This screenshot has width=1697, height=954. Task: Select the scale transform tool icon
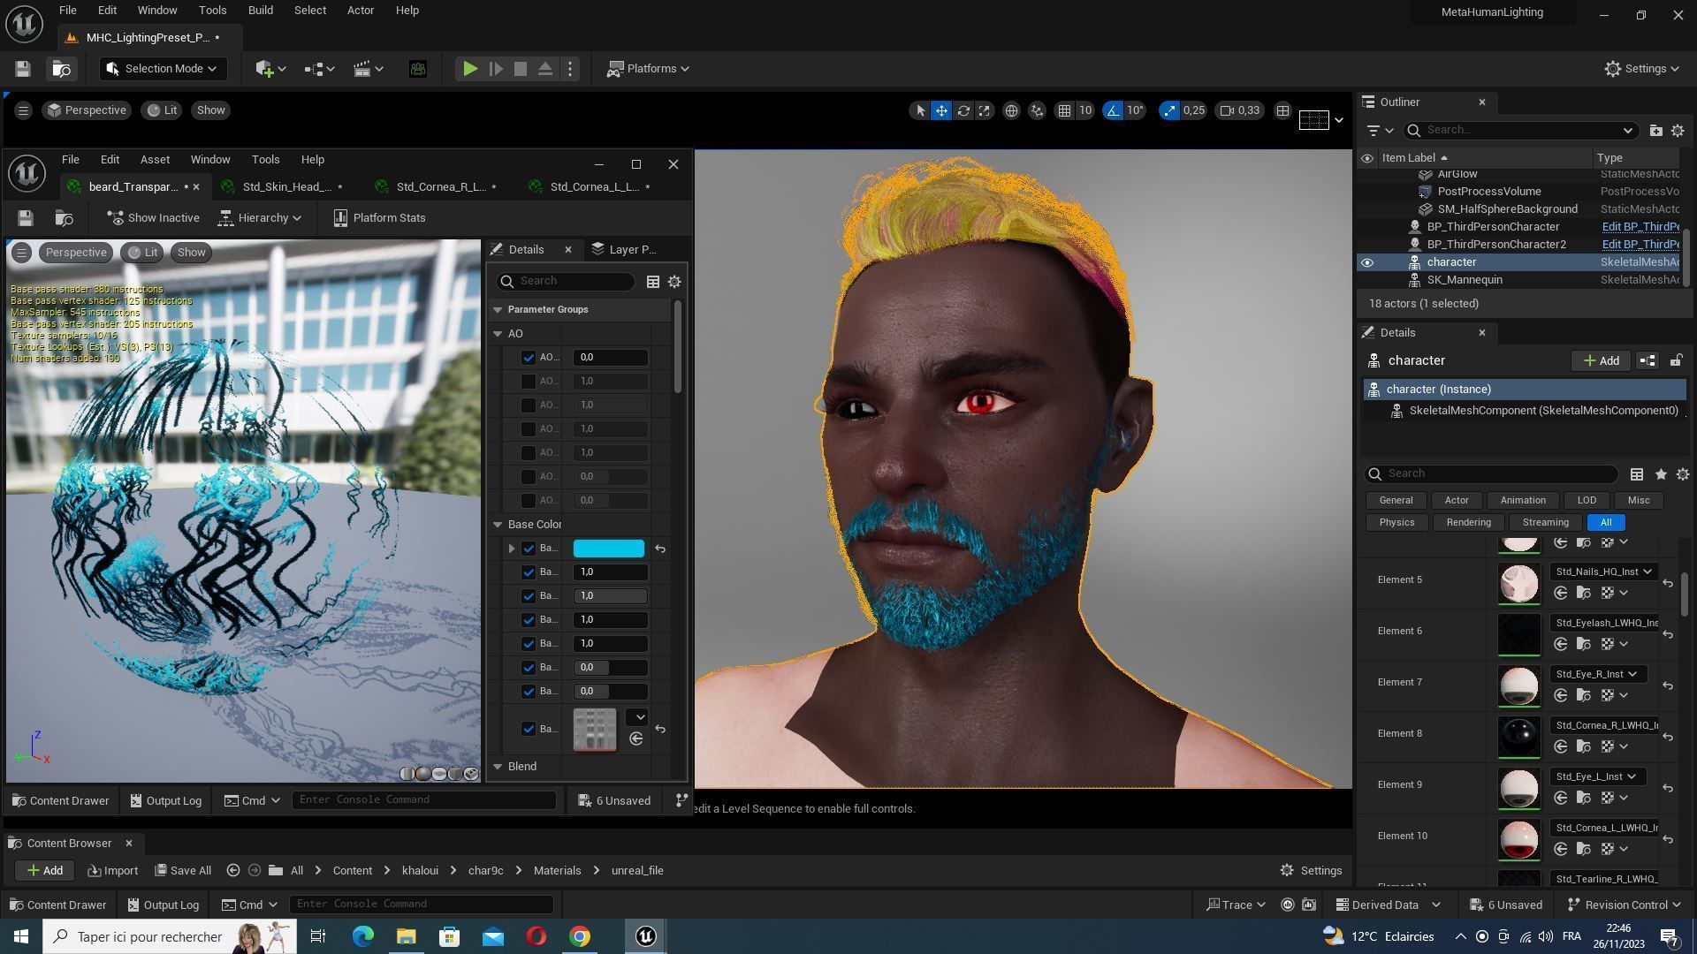(x=984, y=110)
